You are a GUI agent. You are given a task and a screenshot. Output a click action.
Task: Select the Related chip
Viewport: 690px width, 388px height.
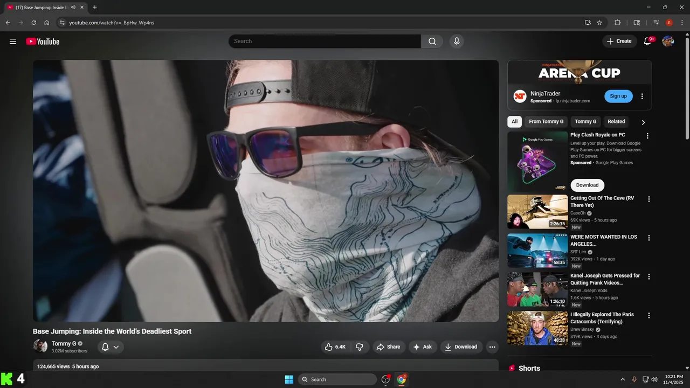[616, 122]
